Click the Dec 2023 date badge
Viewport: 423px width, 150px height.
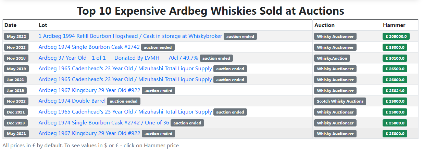coord(16,123)
